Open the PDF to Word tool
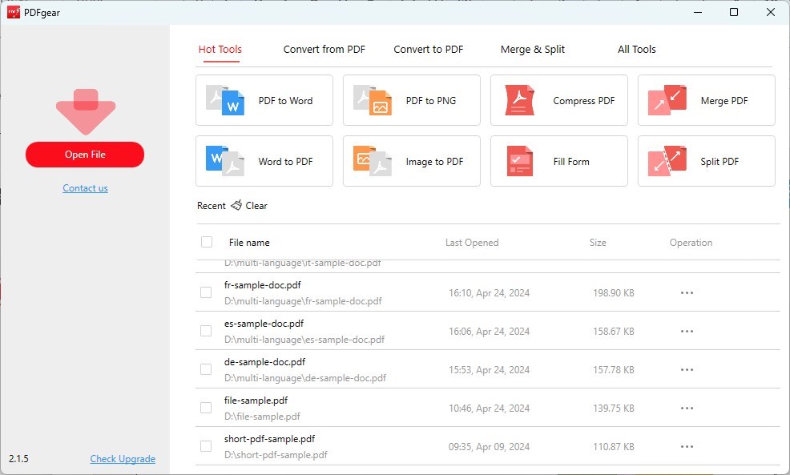Image resolution: width=790 pixels, height=475 pixels. (x=264, y=100)
